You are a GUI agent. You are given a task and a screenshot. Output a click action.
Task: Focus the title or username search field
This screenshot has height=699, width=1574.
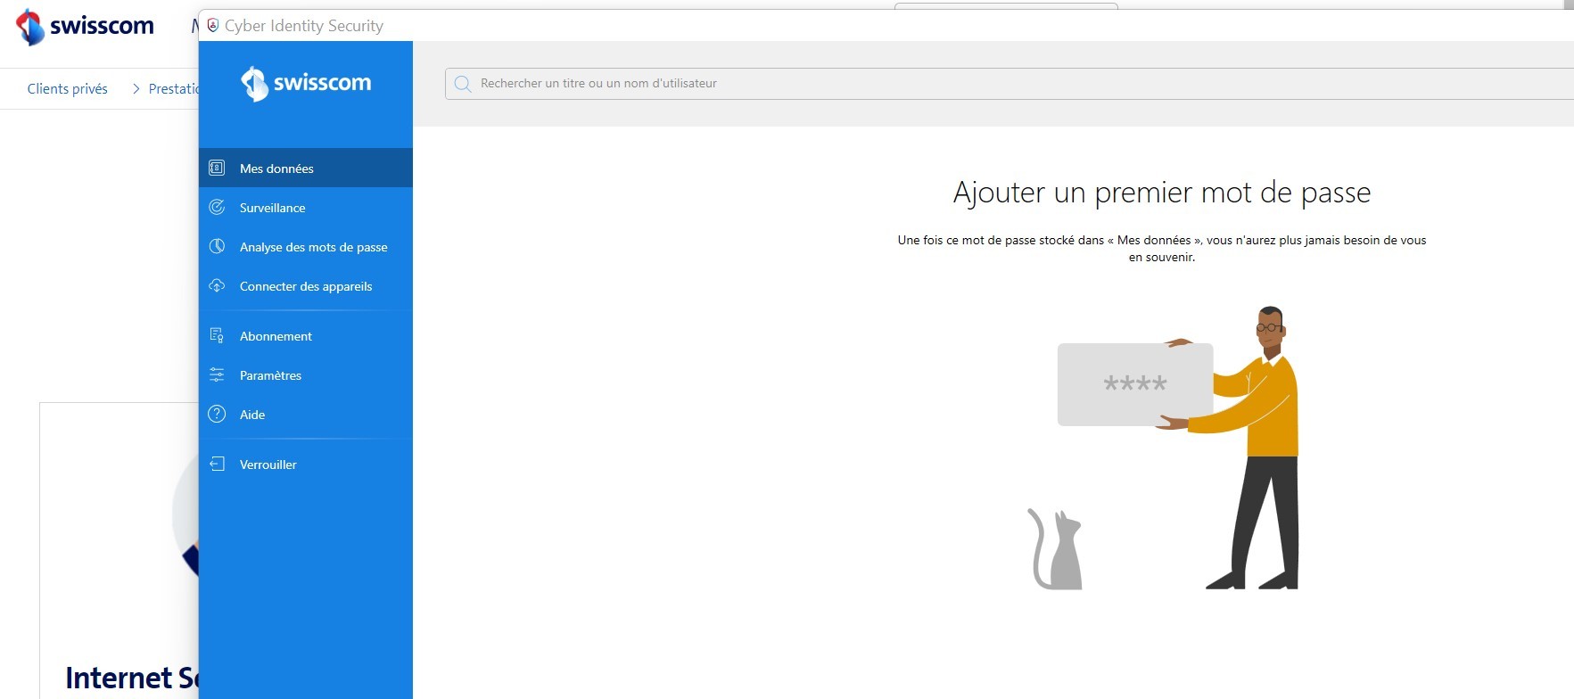coord(981,84)
